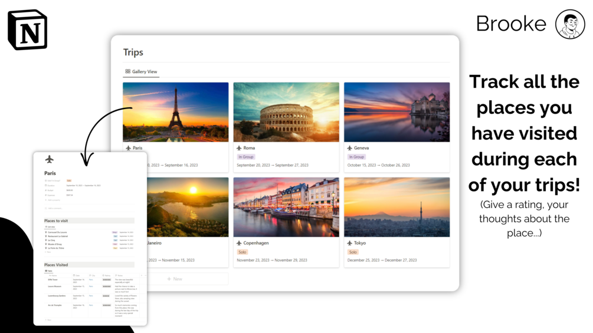The height and width of the screenshot is (333, 593).
Task: Select the Table tab under Places Visited
Action: (49, 271)
